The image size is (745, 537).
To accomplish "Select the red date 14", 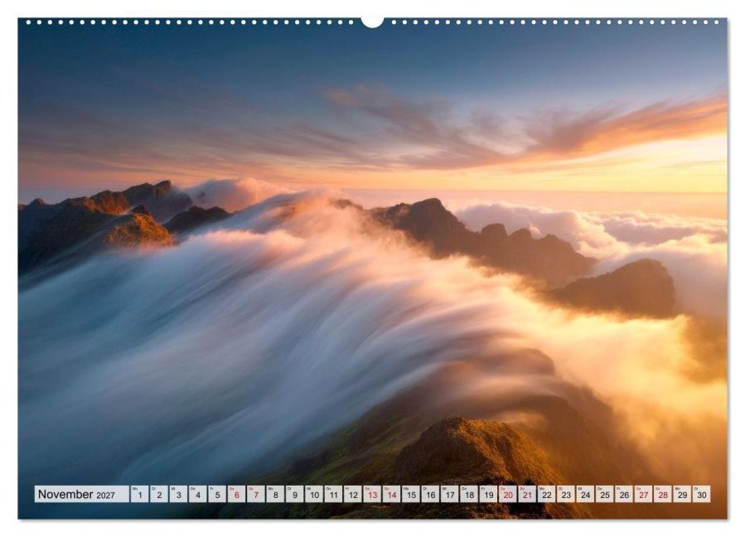I will [391, 494].
